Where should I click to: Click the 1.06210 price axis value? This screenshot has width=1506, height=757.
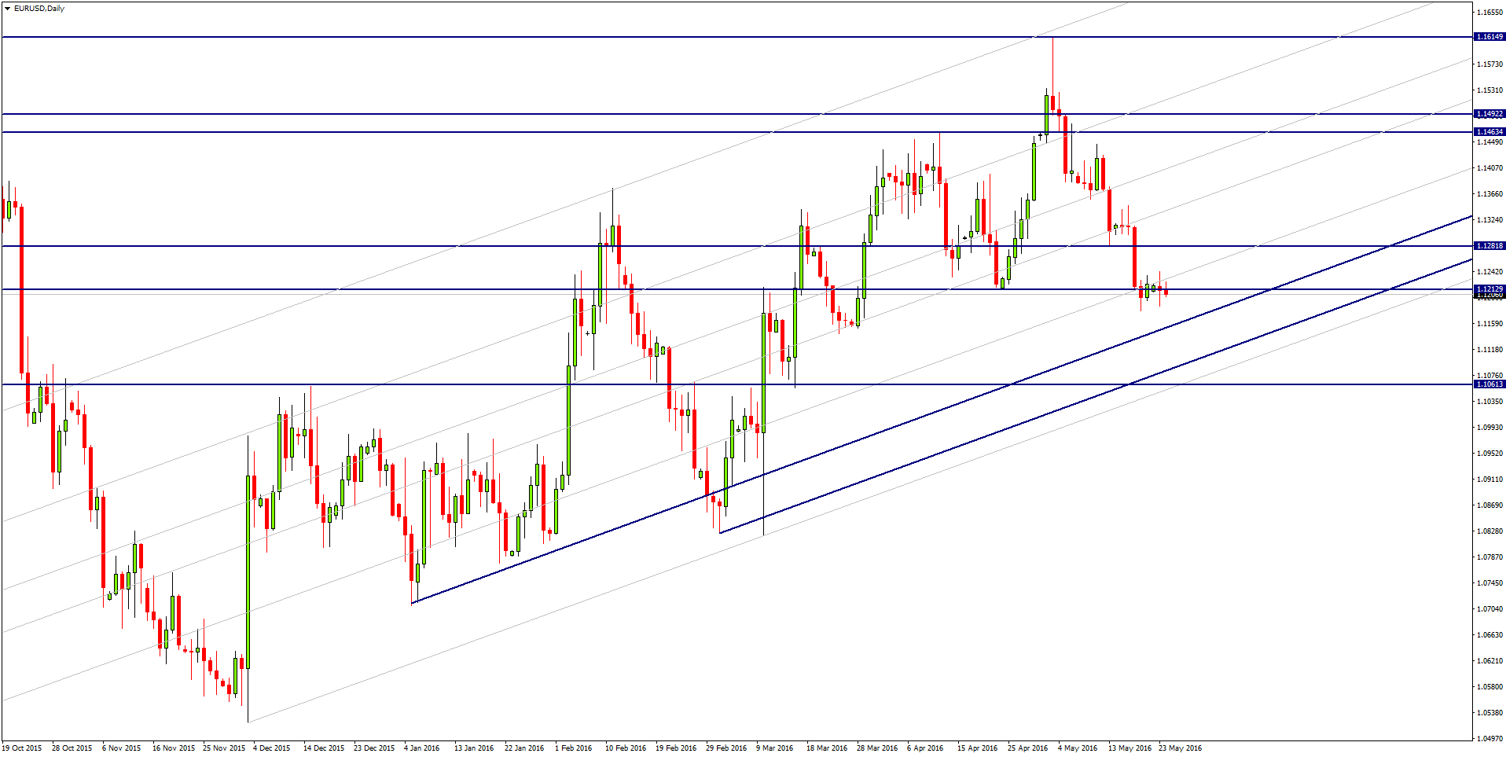[x=1490, y=661]
